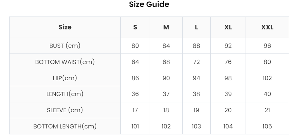Select the SLEEVE (cm) row label

[65, 110]
